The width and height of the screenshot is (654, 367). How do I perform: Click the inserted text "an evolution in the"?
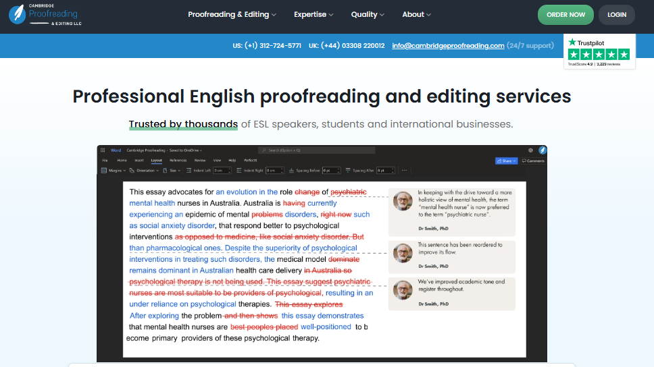(x=247, y=192)
